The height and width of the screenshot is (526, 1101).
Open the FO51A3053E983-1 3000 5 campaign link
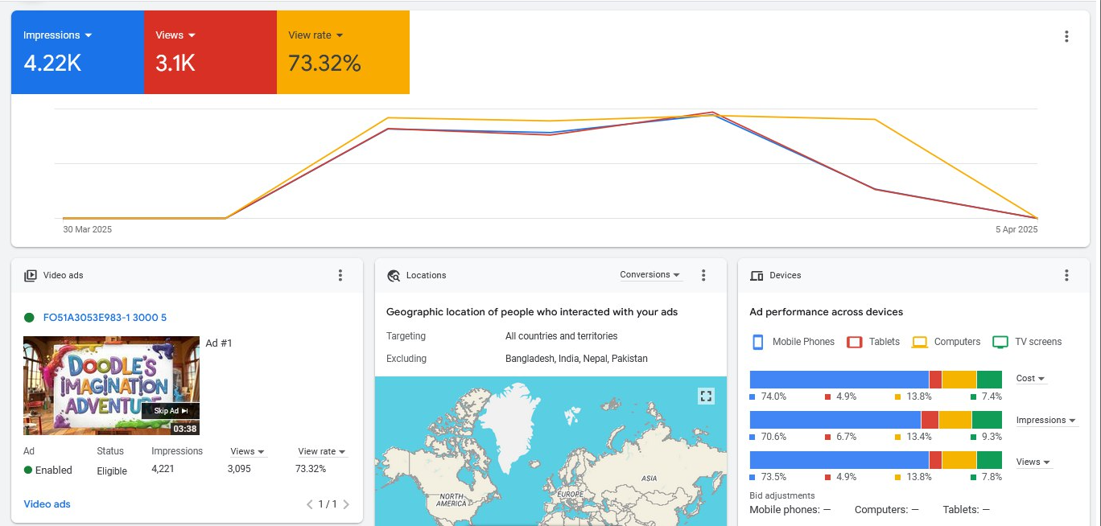click(x=105, y=318)
